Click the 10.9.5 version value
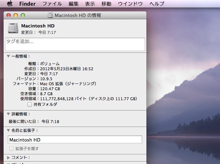This screenshot has width=220, height=164. (x=46, y=79)
